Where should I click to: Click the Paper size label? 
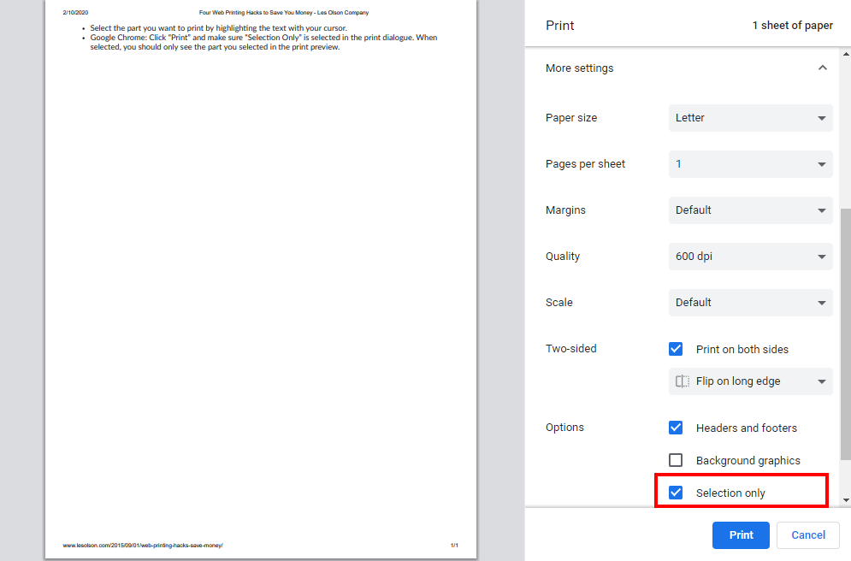(x=571, y=118)
